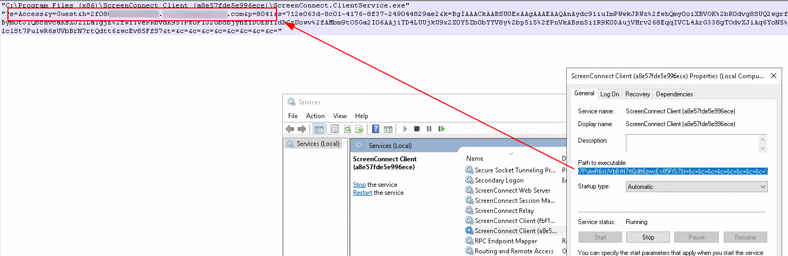Select Secondary Logon service name
This screenshot has width=788, height=256.
click(x=499, y=180)
